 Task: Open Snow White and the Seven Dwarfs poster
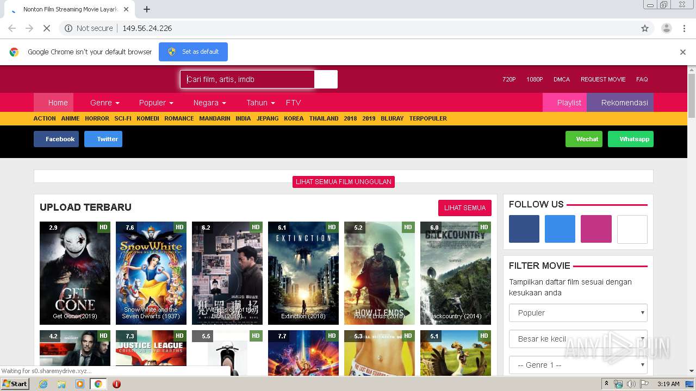pos(151,273)
